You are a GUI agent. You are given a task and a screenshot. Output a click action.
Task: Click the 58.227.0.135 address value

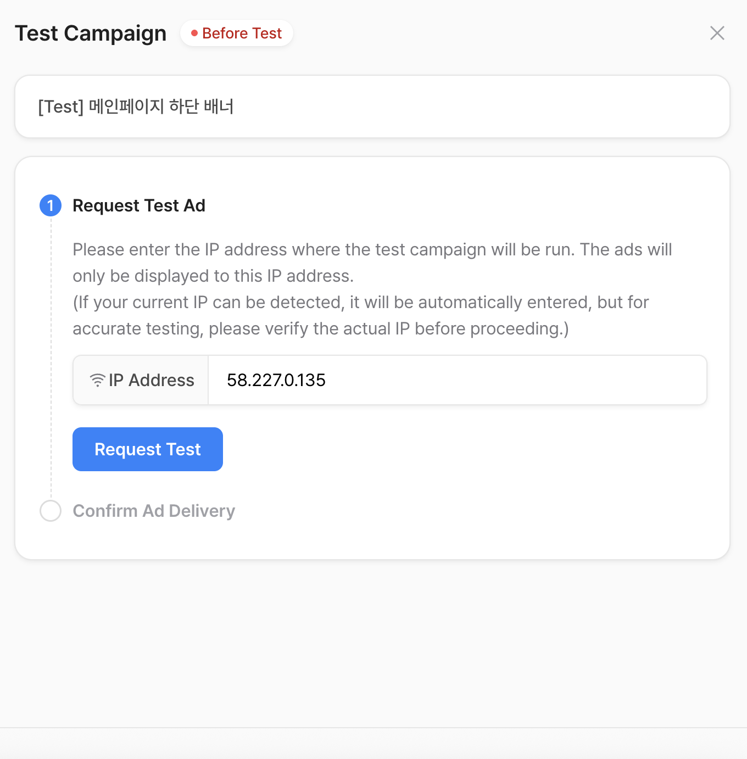tap(276, 380)
